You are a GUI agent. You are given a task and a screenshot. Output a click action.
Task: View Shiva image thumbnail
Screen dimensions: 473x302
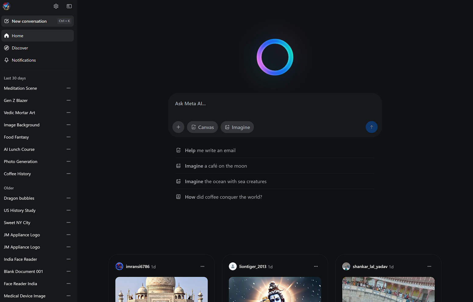[x=275, y=289]
